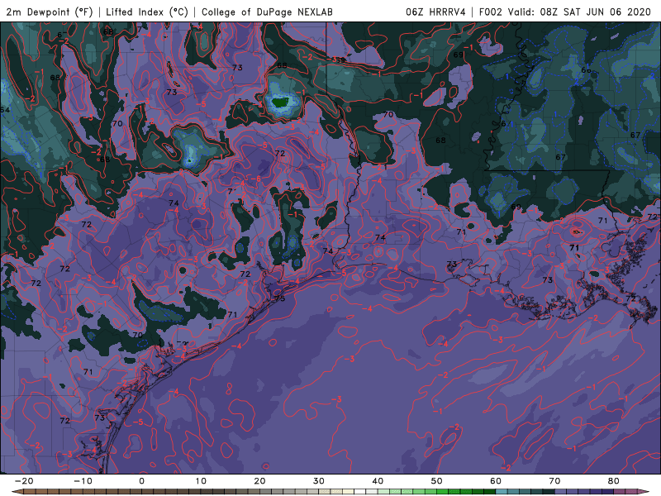Click the "06Z HRRRV4" model run label
This screenshot has height=496, width=661.
435,12
